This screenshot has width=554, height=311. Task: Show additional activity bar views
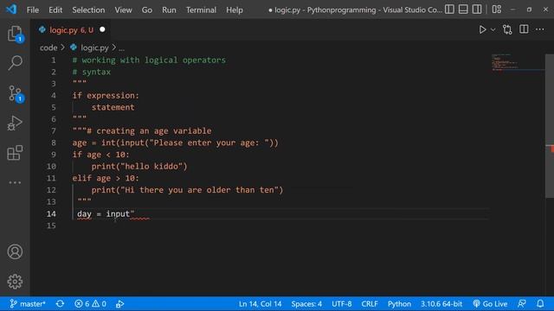pos(15,182)
